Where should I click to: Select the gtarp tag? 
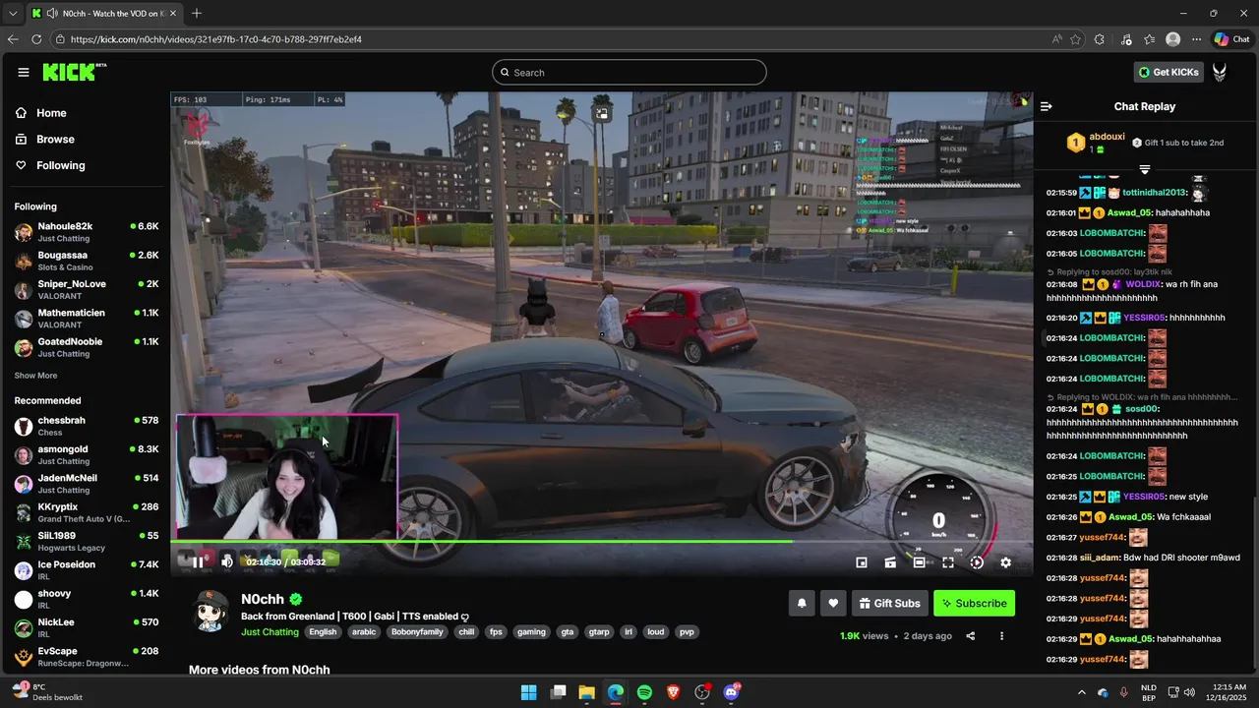(598, 632)
